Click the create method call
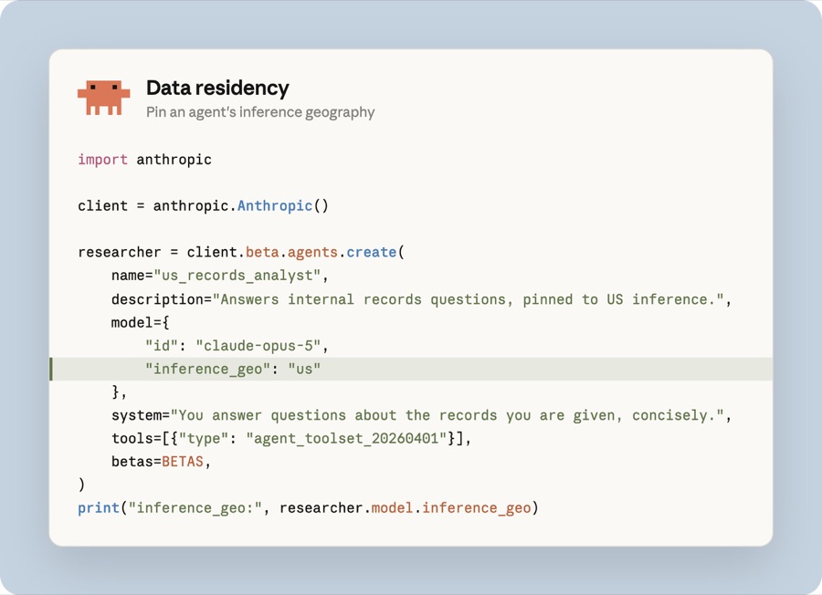This screenshot has width=822, height=595. coord(371,253)
